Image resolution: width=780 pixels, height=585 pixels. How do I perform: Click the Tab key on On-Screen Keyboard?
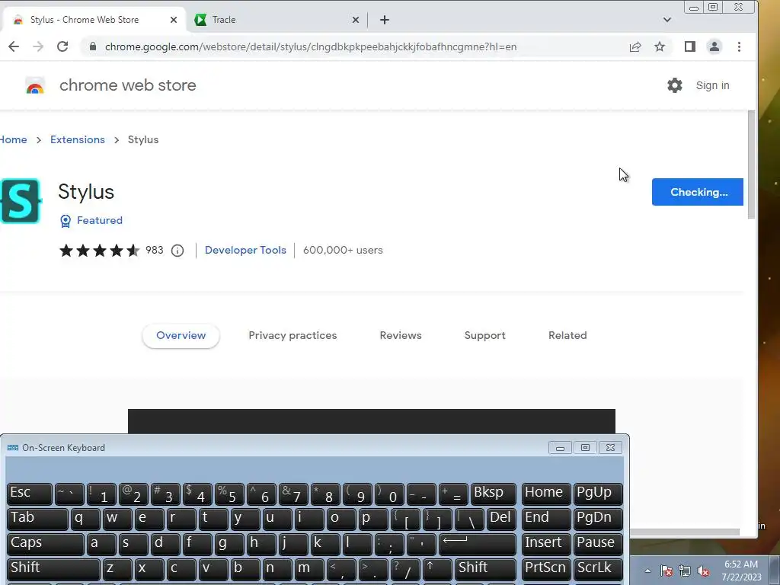(37, 519)
